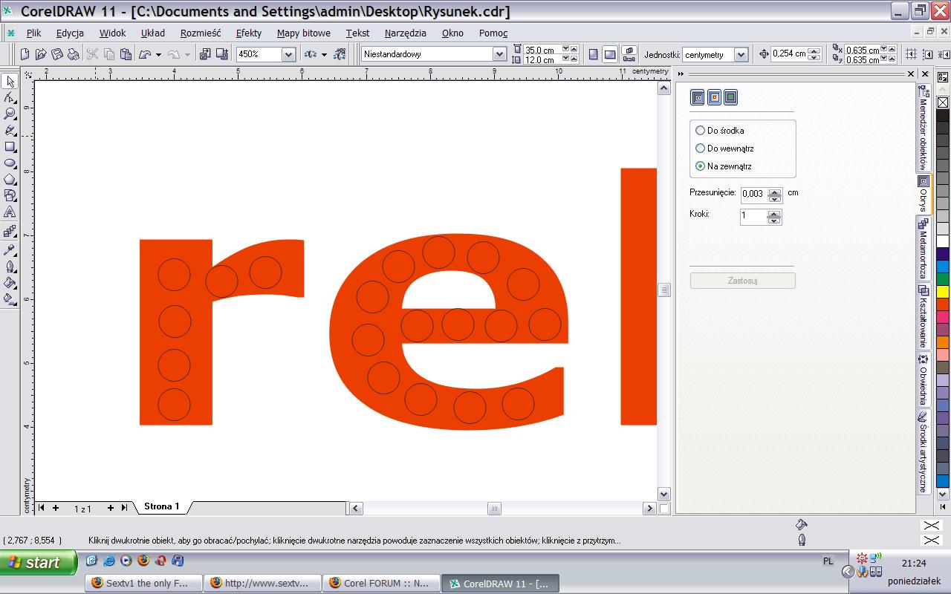951x594 pixels.
Task: Open the Mapy bitowe menu
Action: (x=303, y=33)
